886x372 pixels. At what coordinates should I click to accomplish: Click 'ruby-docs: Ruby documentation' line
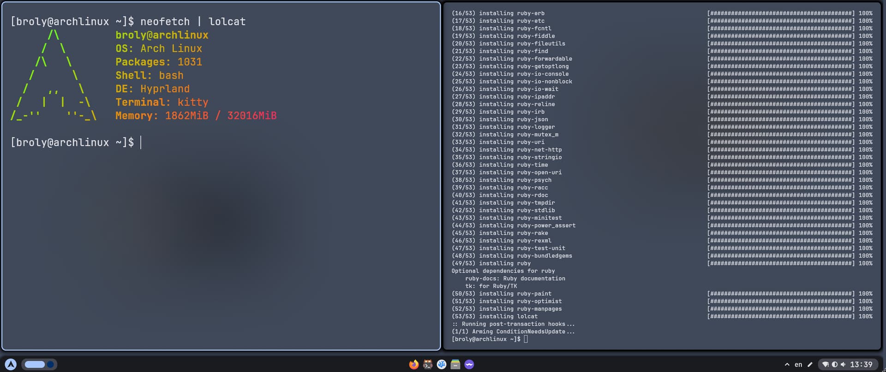515,278
